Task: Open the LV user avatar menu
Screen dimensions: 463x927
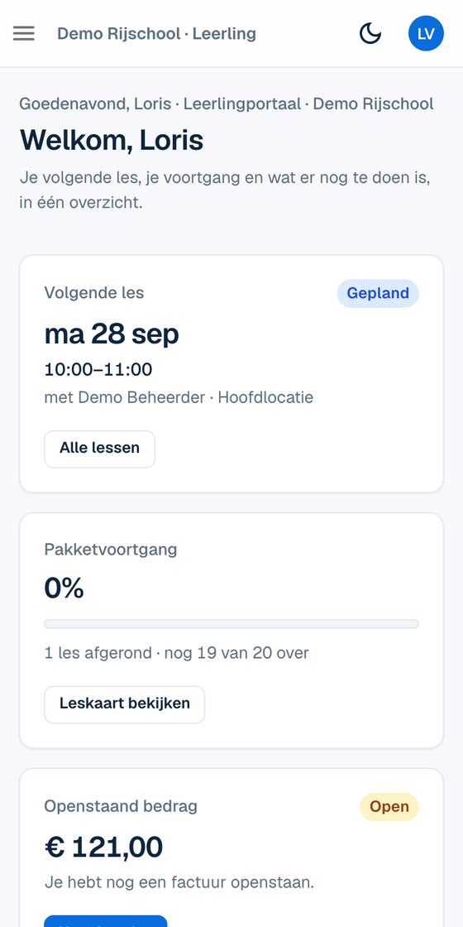Action: (x=426, y=34)
